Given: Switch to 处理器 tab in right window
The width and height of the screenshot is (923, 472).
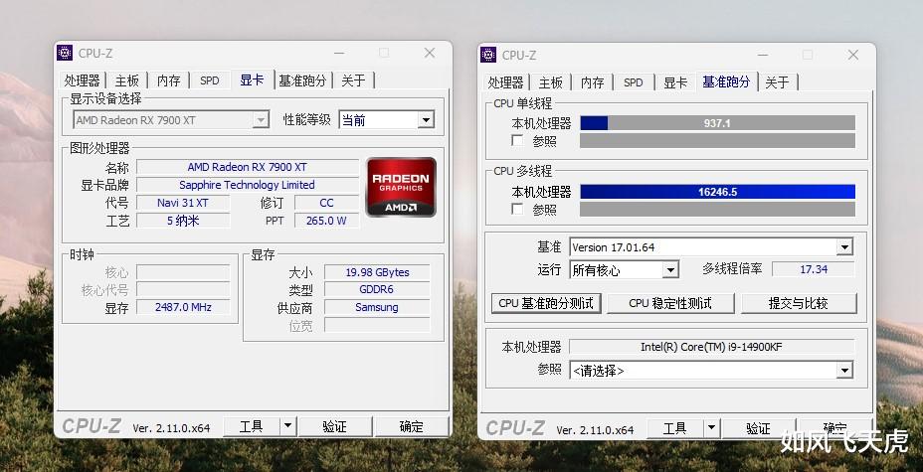Looking at the screenshot, I should (x=505, y=82).
